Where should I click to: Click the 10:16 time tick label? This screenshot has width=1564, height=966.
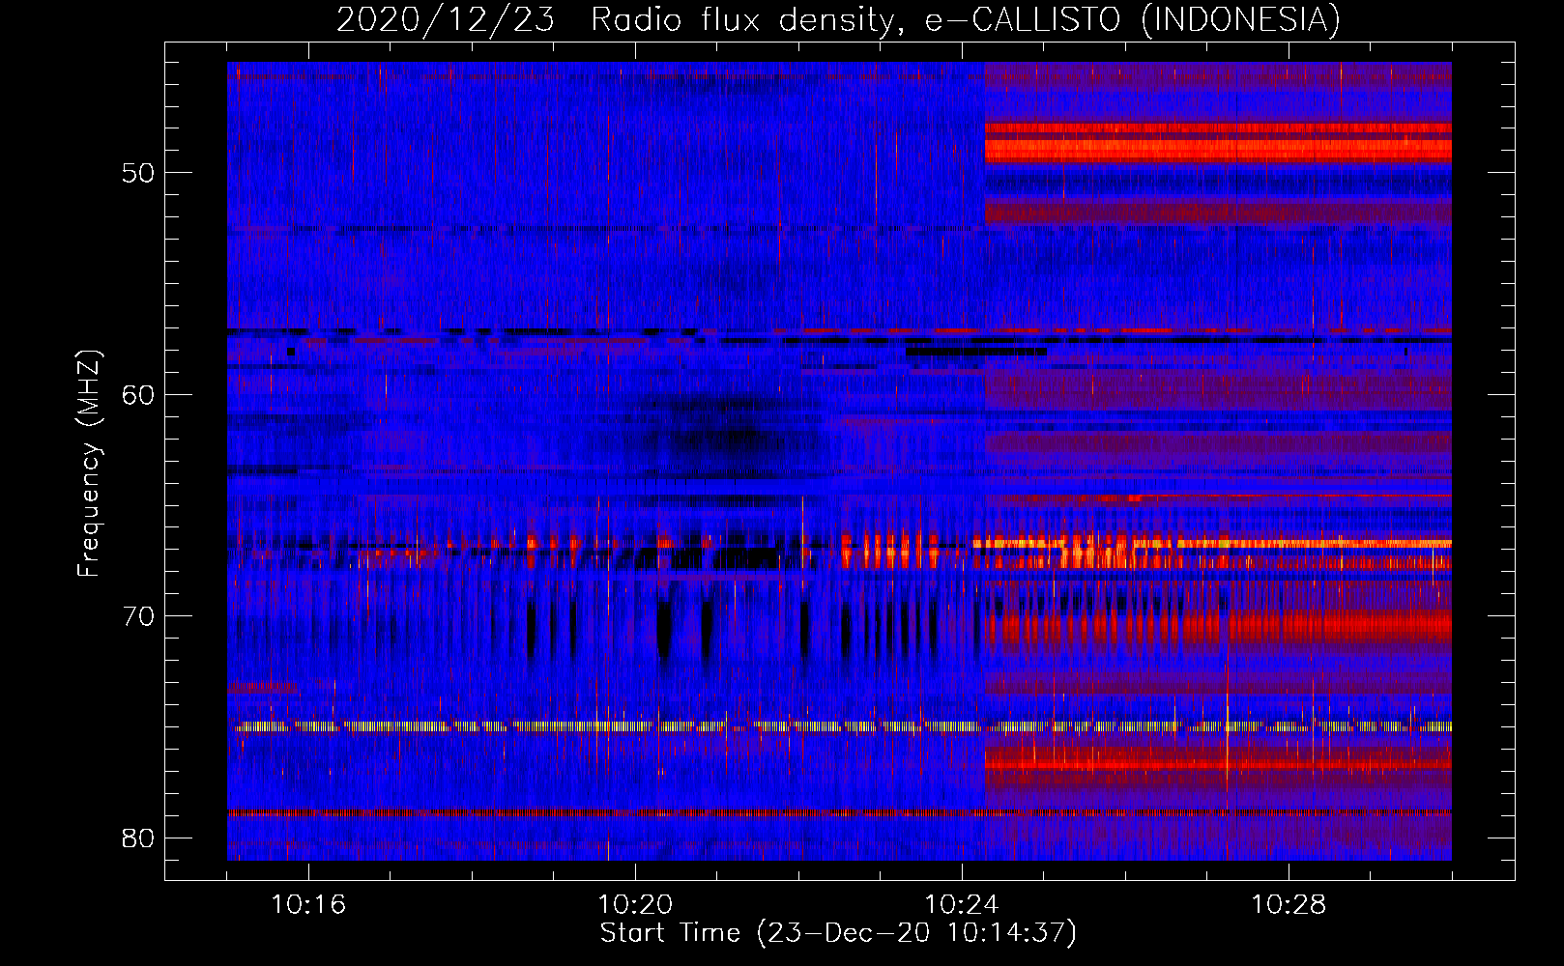[308, 904]
